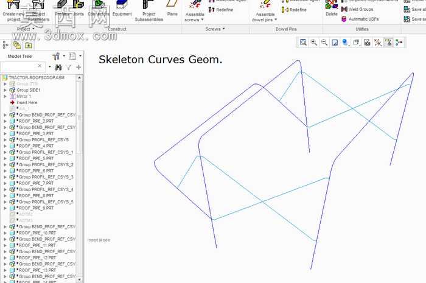Click the Create new project icon

[13, 5]
